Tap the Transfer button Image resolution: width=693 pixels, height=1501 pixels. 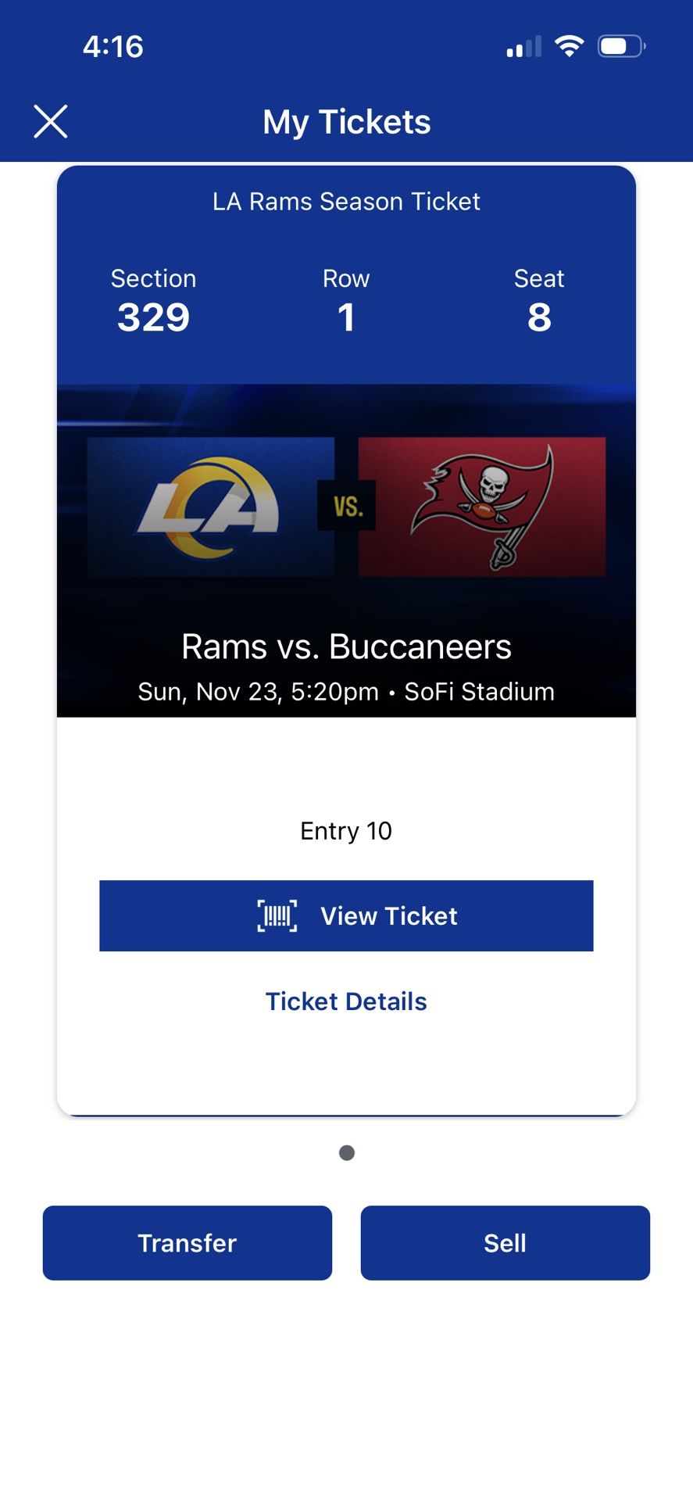(x=187, y=1242)
